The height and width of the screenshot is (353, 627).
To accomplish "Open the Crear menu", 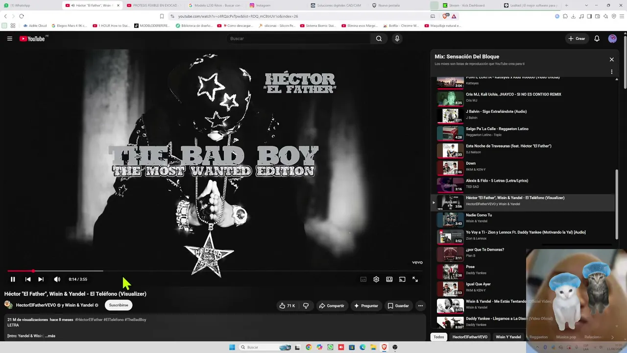I will 577,39.
